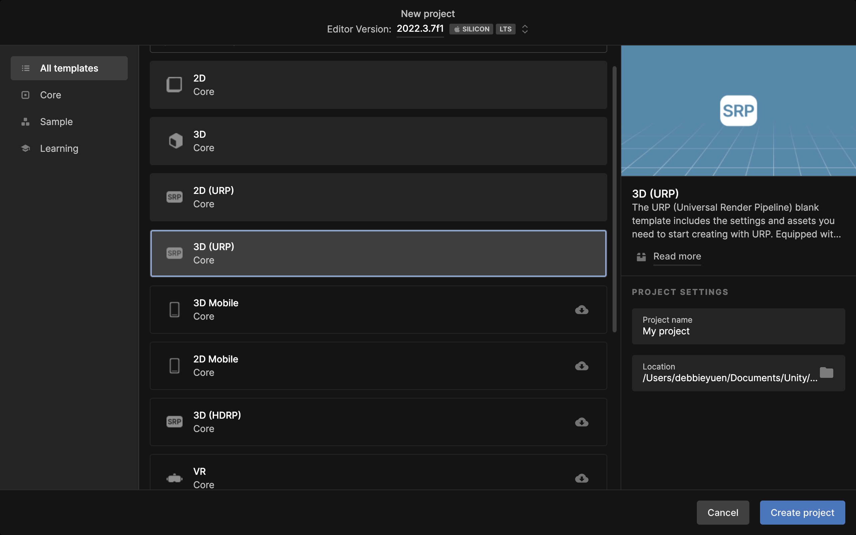Click the VR headset icon
Viewport: 856px width, 535px height.
pyautogui.click(x=175, y=478)
